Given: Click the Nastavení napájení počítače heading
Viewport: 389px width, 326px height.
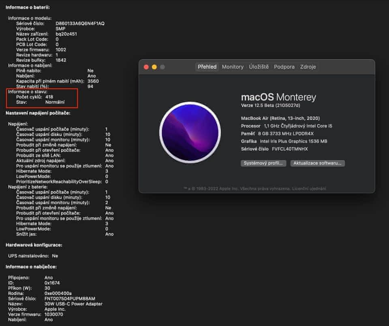Looking at the screenshot, I should (38, 113).
